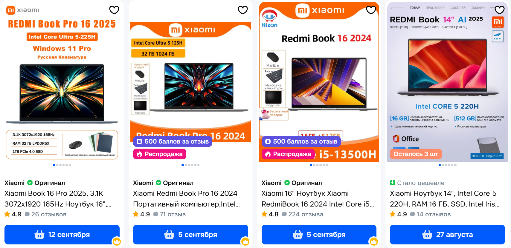Click 27 августа add-to-cart button
This screenshot has width=511, height=248.
[447, 235]
